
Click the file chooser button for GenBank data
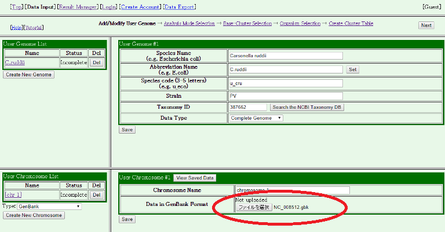254,207
